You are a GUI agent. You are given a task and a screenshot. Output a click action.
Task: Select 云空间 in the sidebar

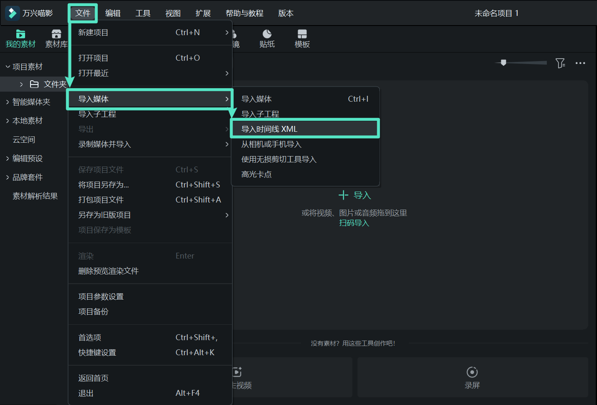click(x=24, y=140)
